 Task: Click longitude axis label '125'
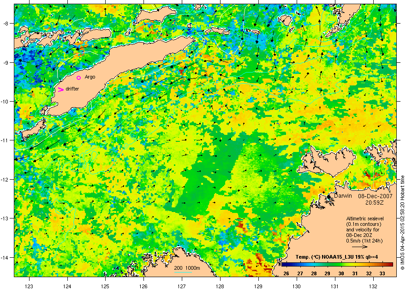click(x=105, y=286)
